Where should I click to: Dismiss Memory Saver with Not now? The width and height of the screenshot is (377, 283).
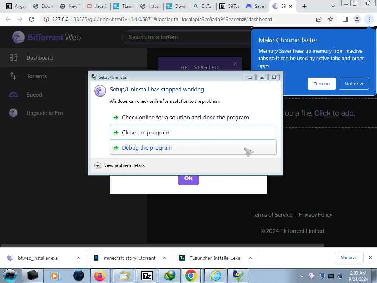[x=354, y=84]
